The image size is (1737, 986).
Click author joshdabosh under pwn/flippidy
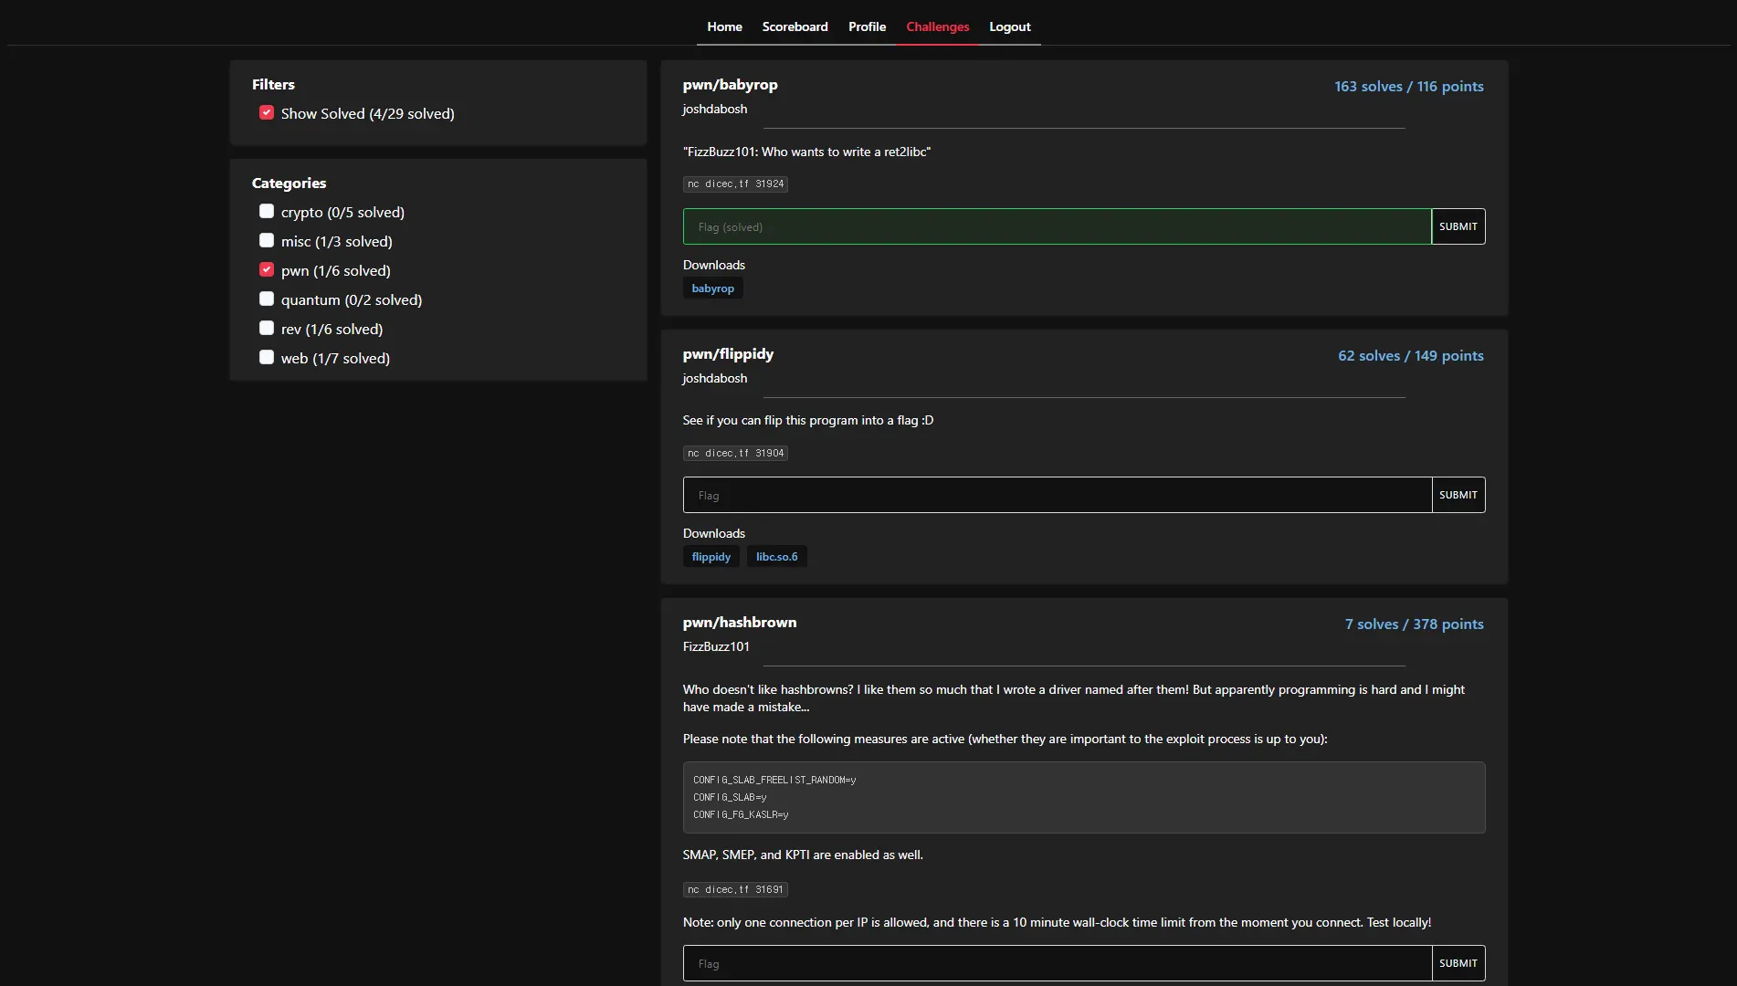(x=714, y=378)
